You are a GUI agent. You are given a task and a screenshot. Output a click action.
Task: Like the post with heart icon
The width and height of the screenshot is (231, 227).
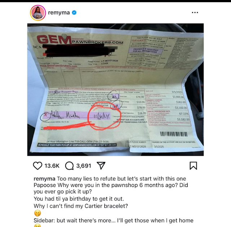(x=38, y=166)
